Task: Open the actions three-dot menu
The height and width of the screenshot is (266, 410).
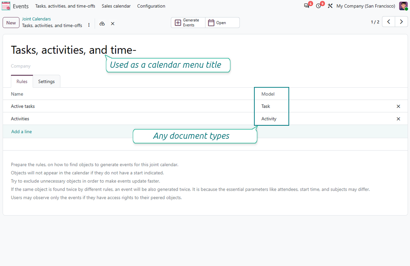Action: click(89, 25)
